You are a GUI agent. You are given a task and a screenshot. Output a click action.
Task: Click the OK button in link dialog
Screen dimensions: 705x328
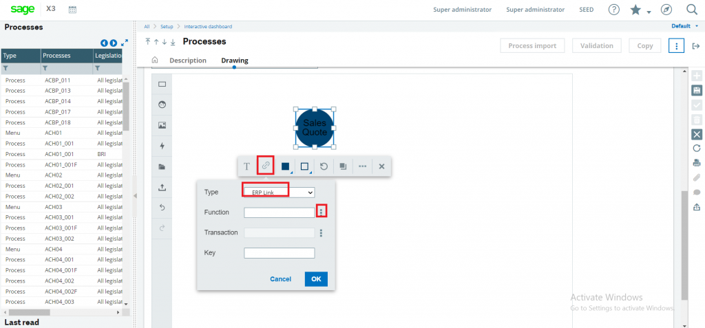(316, 279)
